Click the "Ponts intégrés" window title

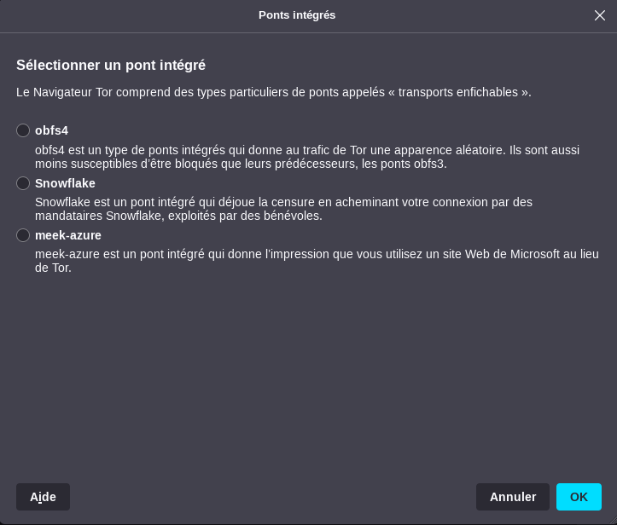[x=297, y=15]
